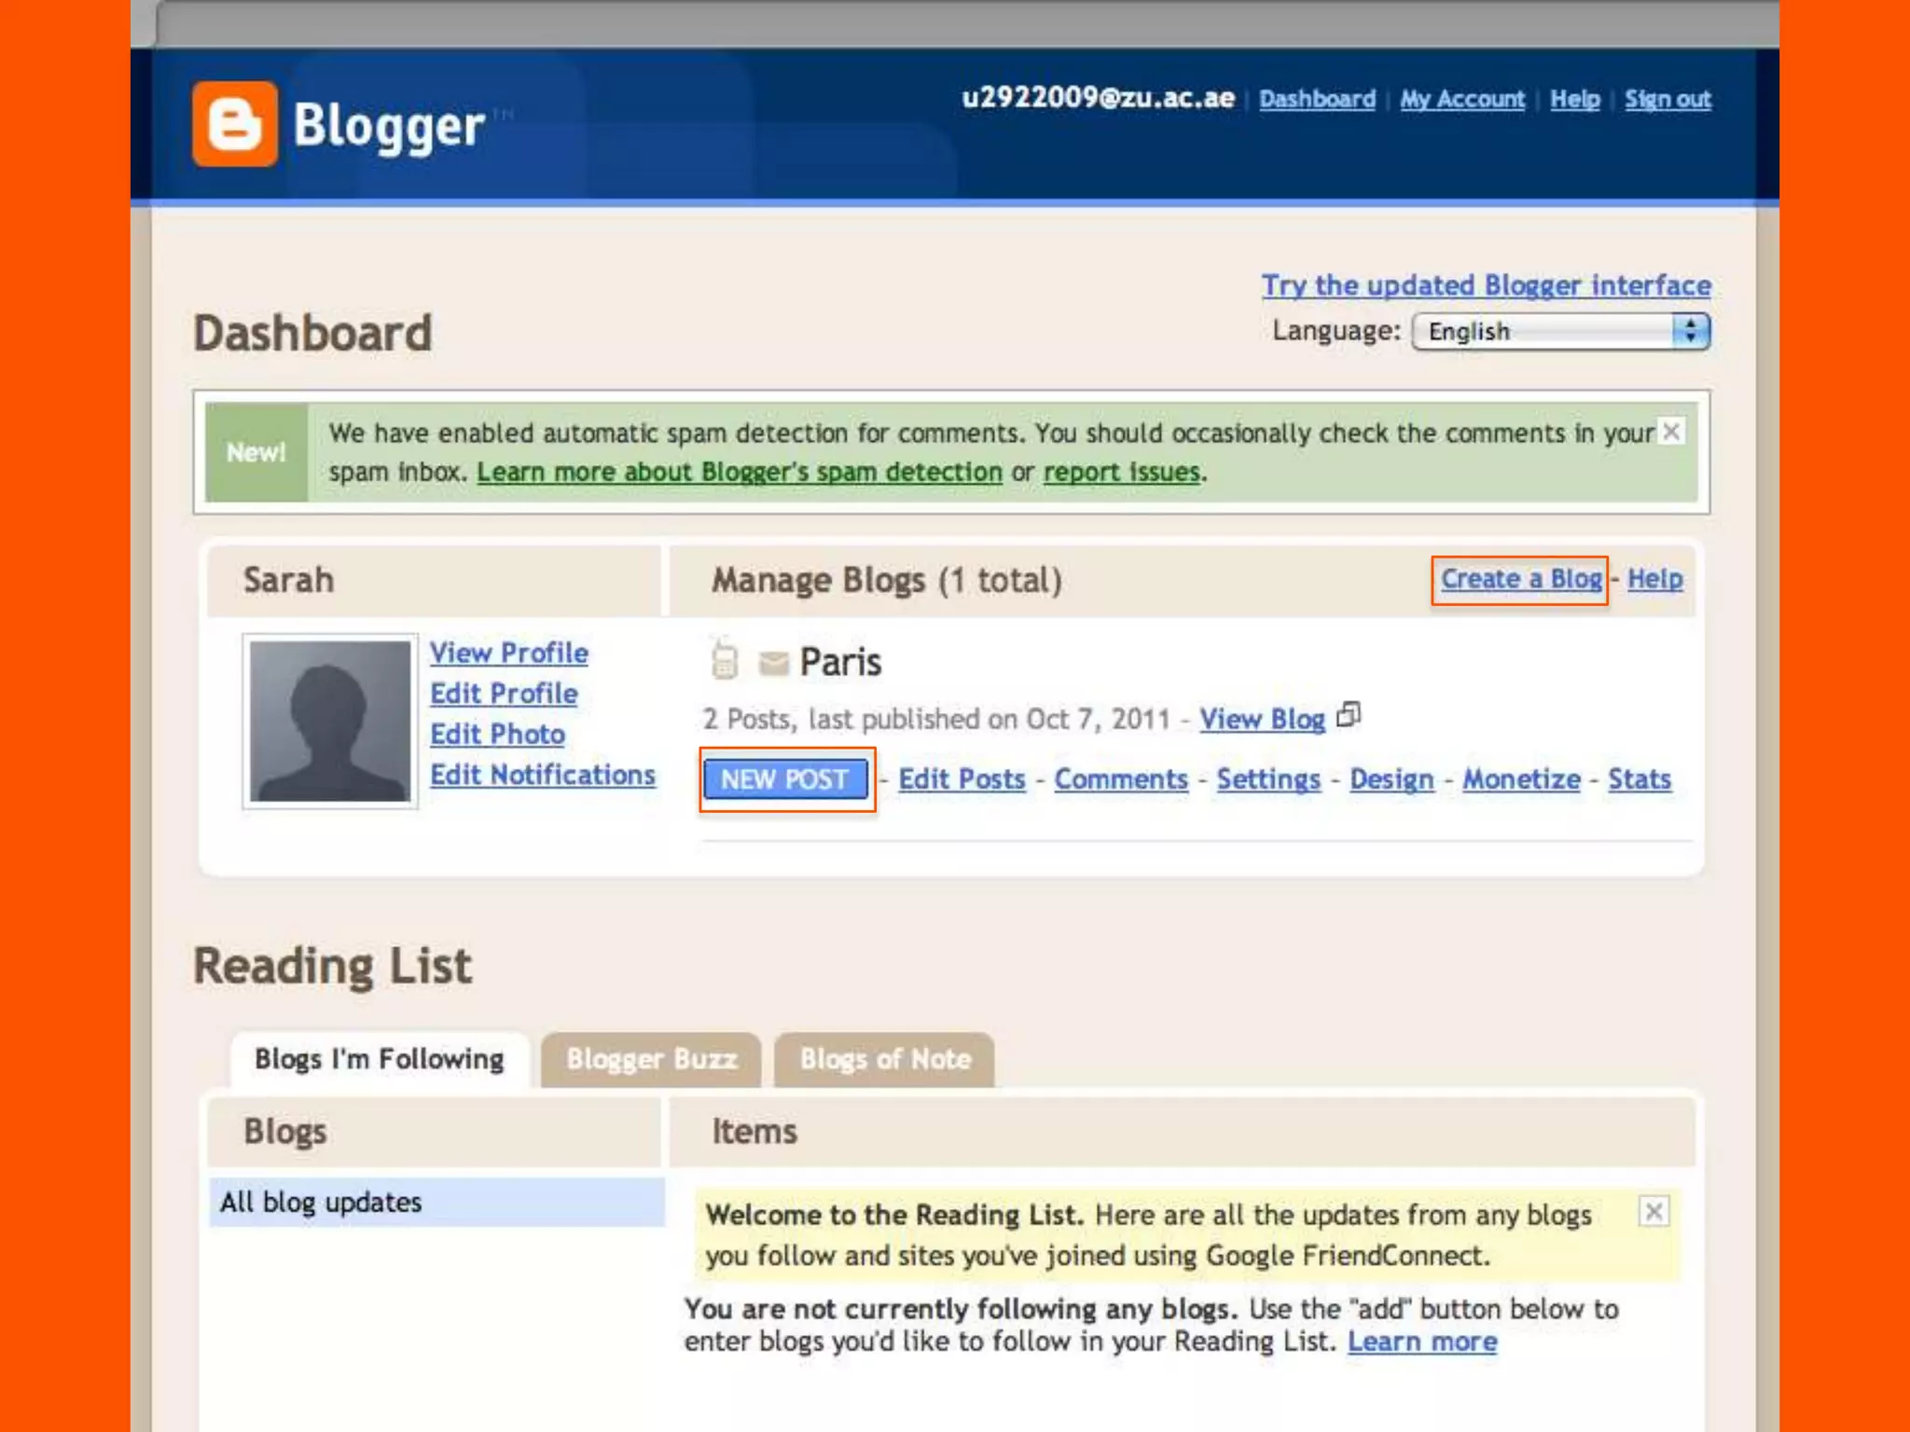Click the envelope icon beside Paris blog
Image resolution: width=1910 pixels, height=1432 pixels.
(773, 663)
